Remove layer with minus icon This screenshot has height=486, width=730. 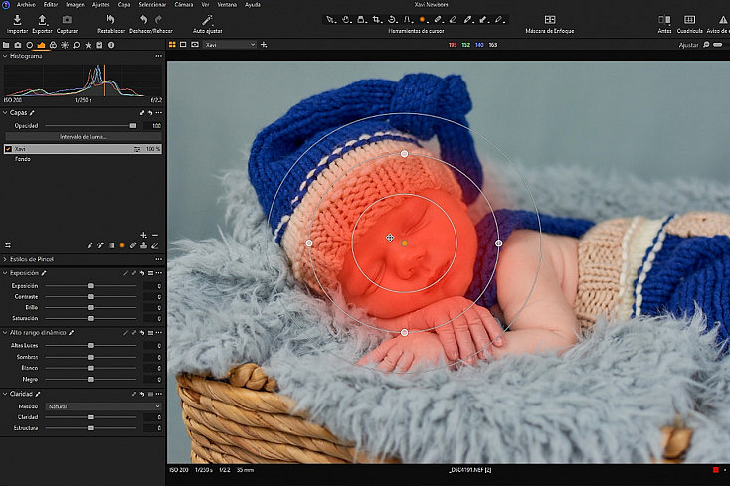click(x=155, y=235)
